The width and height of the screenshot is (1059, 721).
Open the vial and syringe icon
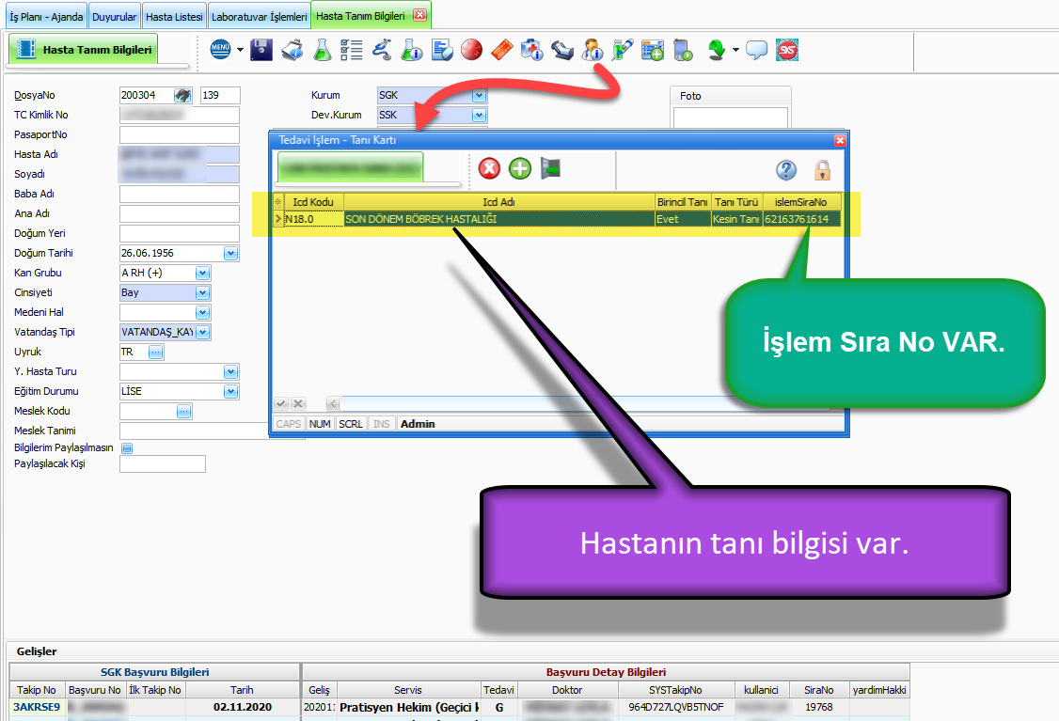[x=622, y=50]
